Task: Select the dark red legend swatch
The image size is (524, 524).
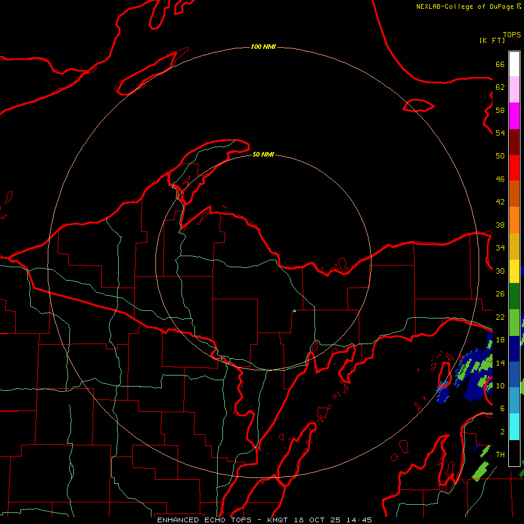Action: tap(514, 142)
